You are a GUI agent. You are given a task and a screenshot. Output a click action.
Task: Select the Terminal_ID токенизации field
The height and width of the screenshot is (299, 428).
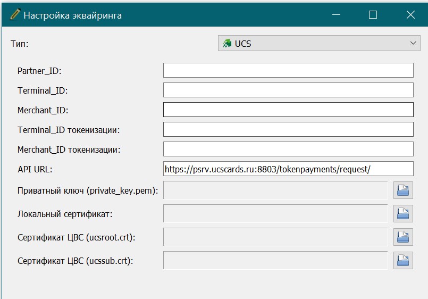click(x=288, y=129)
